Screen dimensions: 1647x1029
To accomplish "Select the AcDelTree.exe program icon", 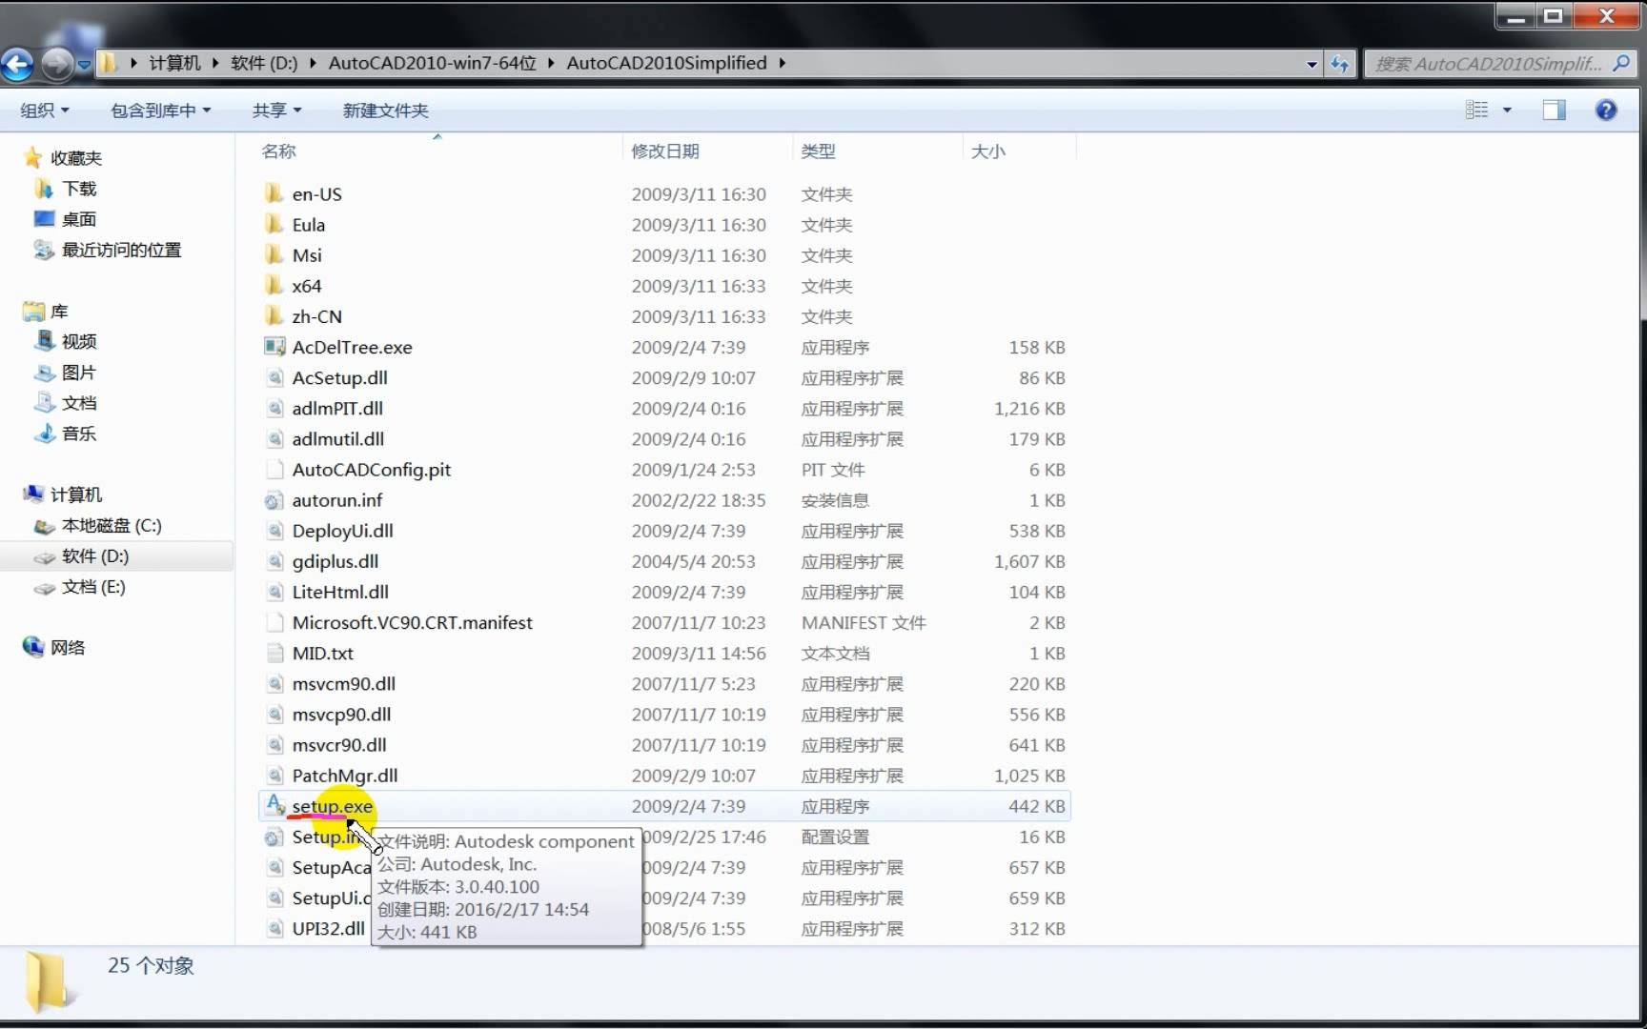I will tap(274, 347).
